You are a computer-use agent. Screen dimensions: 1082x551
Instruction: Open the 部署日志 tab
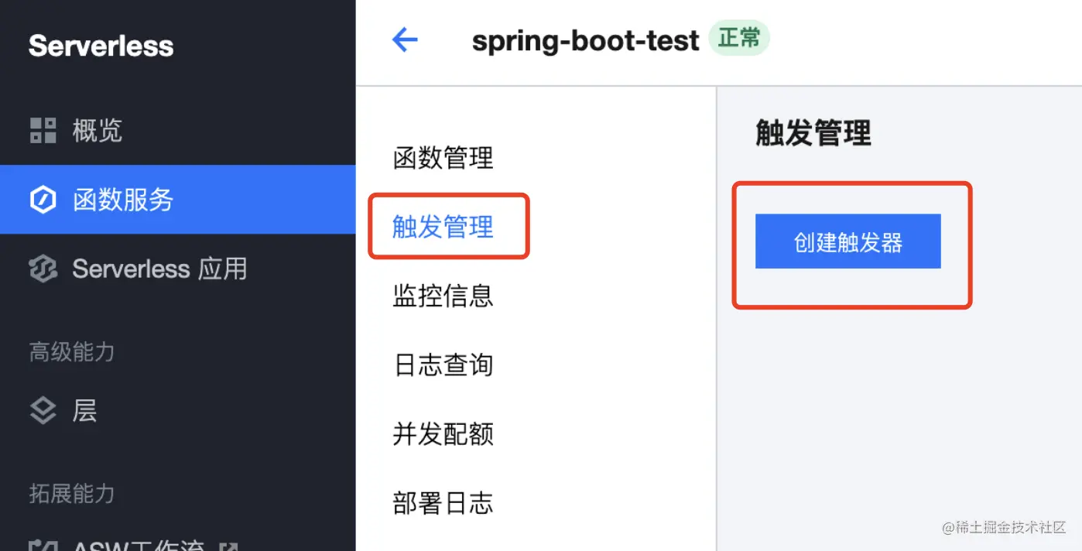pyautogui.click(x=443, y=503)
